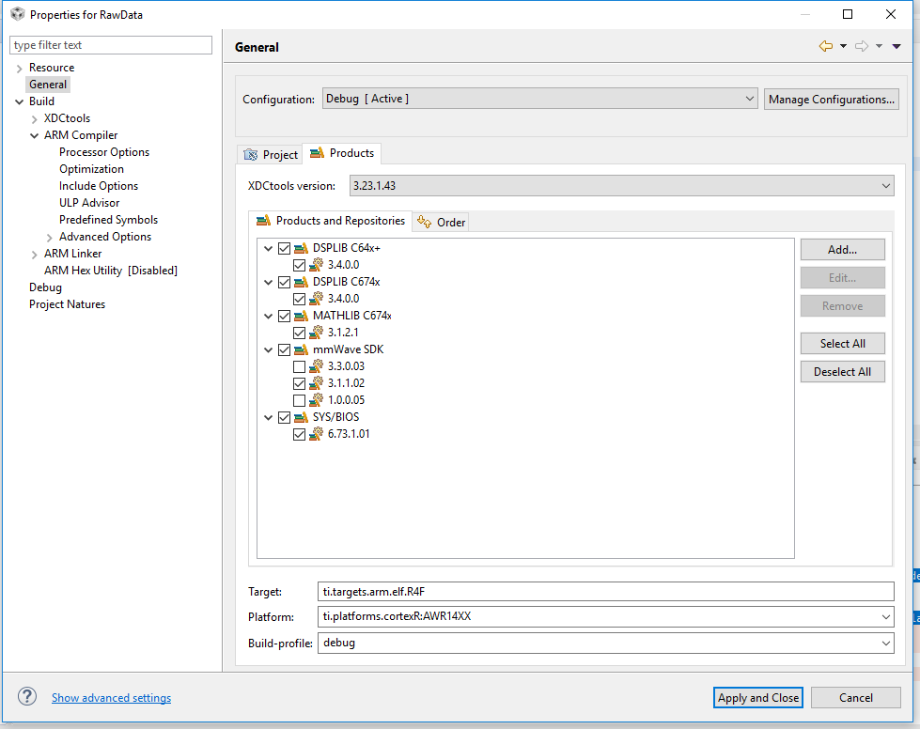The width and height of the screenshot is (920, 729).
Task: Click the gear icon for version 3.1.2.1
Action: [317, 333]
